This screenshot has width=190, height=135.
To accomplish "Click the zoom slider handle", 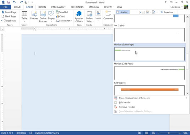I will (169, 133).
